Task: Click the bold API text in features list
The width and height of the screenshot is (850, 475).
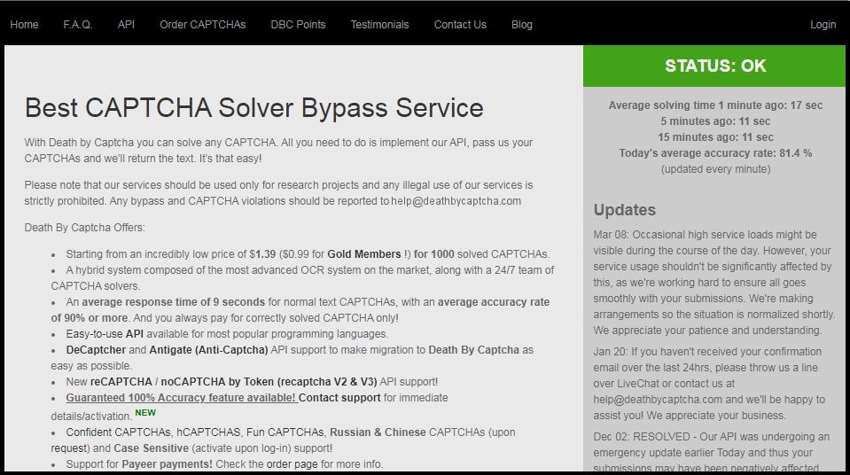Action: pos(135,334)
